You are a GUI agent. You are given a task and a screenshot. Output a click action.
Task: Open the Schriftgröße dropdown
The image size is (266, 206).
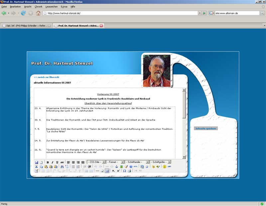161,162
